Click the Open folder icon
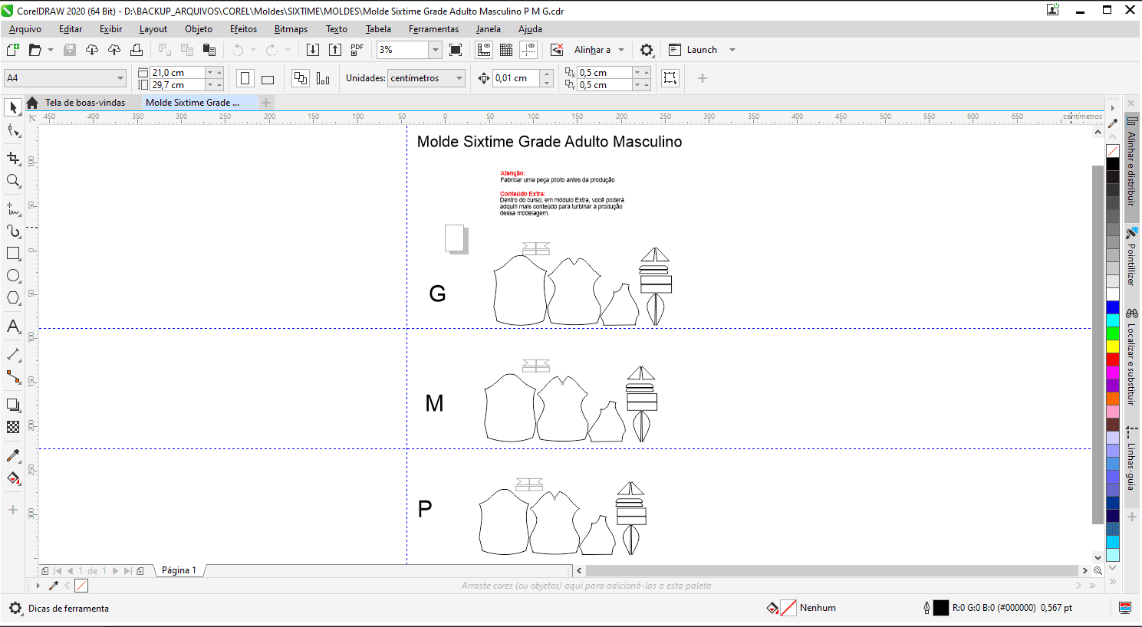The height and width of the screenshot is (627, 1142). tap(35, 50)
